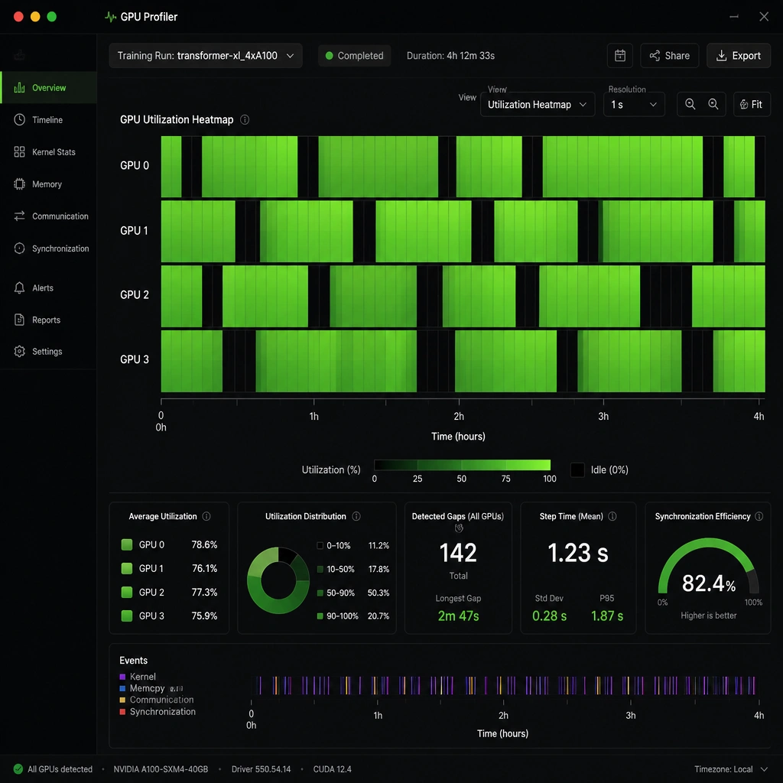Click the GPU Profiler pulse logo
Viewport: 783px width, 783px height.
click(x=111, y=17)
